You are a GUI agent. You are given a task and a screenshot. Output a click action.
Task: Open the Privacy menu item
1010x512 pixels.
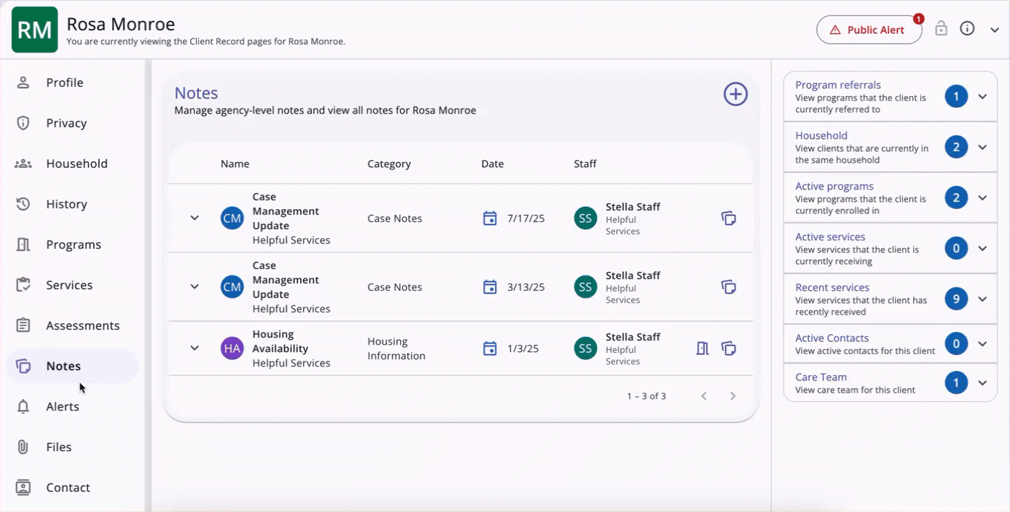[x=72, y=123]
